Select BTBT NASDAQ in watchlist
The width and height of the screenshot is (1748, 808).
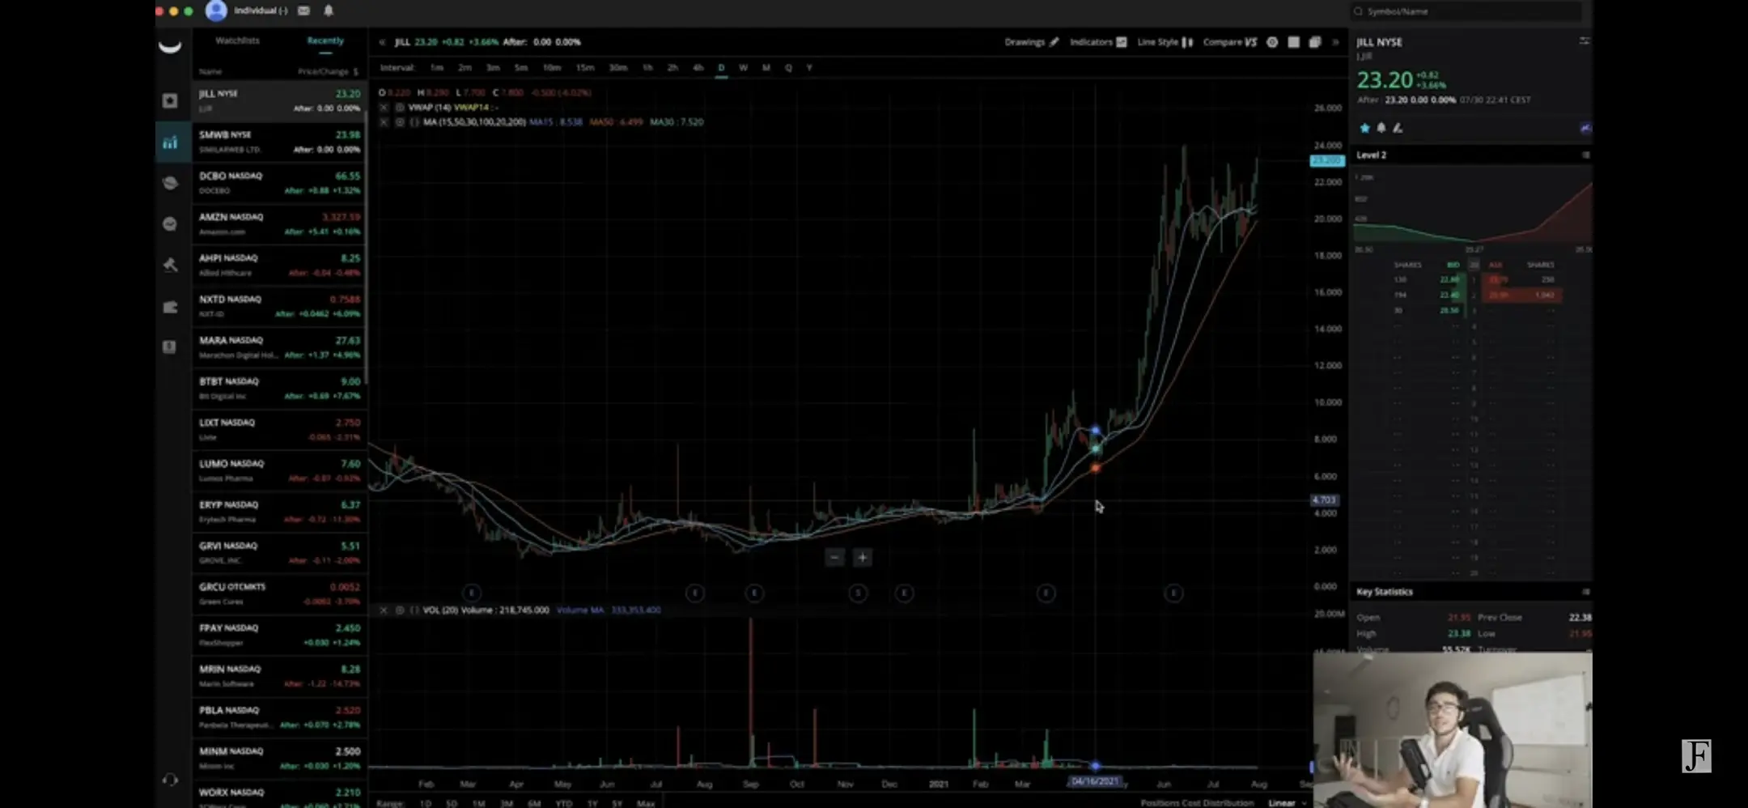[x=280, y=389]
